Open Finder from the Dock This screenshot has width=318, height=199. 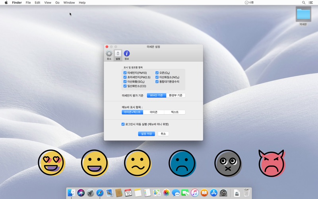click(72, 193)
